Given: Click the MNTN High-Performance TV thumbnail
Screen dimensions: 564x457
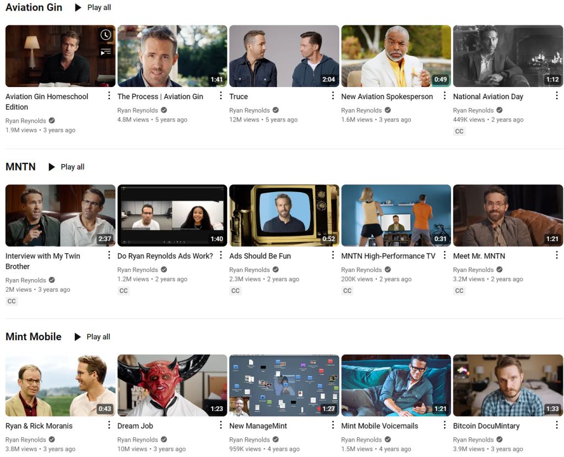Looking at the screenshot, I should 395,215.
